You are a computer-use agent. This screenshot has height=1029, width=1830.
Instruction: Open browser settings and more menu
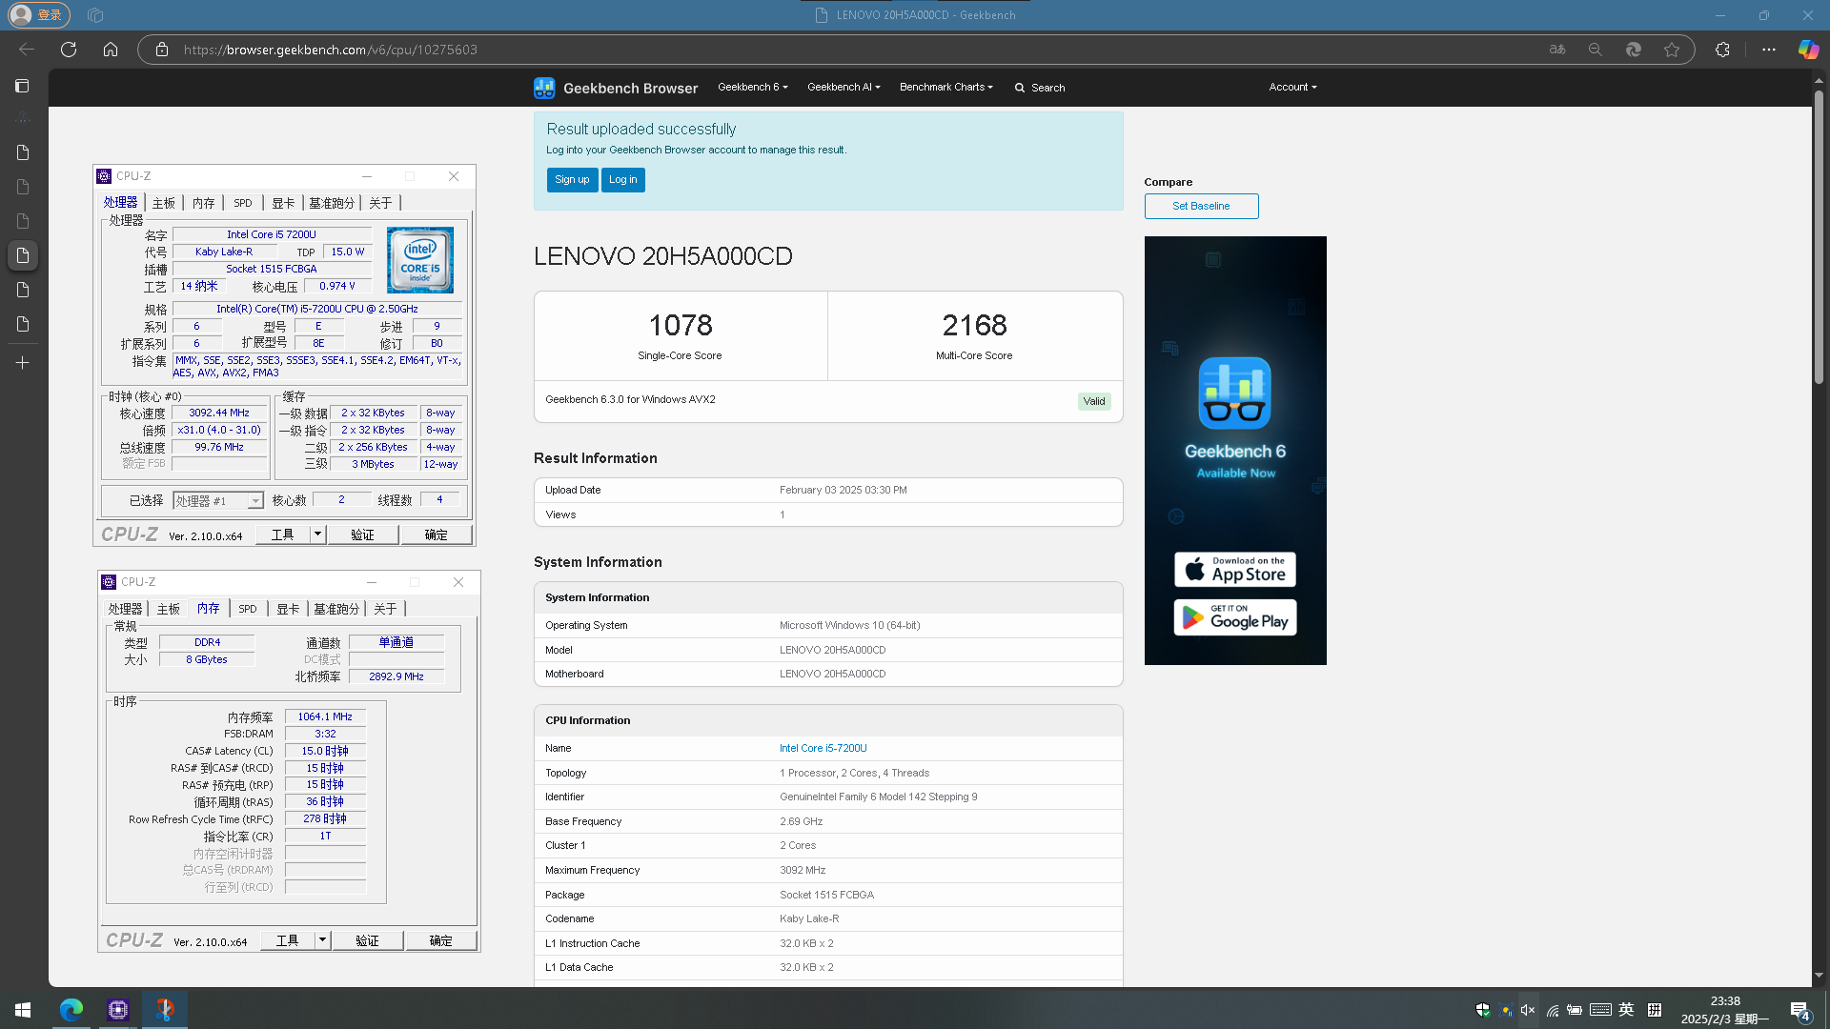[1769, 50]
